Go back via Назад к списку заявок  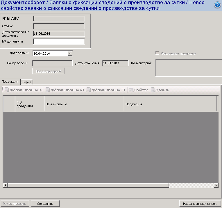click(x=200, y=204)
